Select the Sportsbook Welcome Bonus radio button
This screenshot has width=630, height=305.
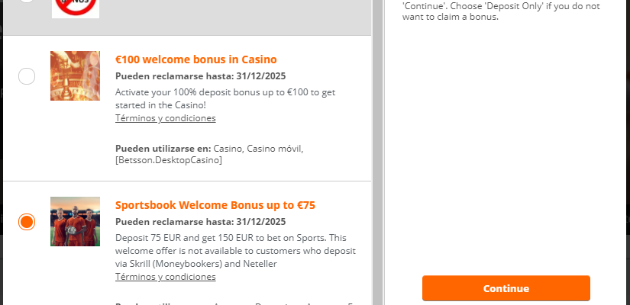(x=27, y=222)
